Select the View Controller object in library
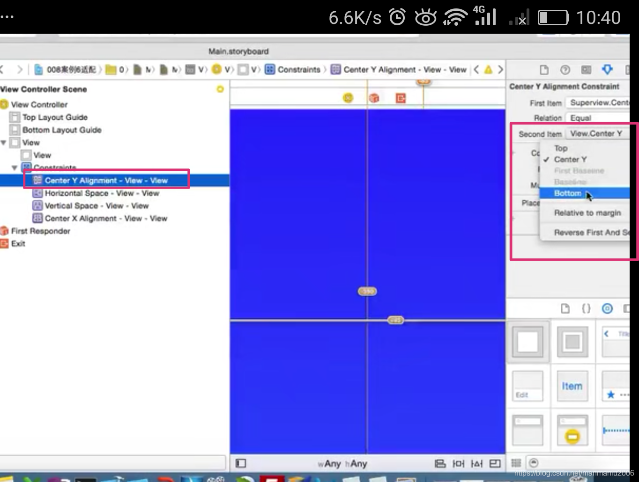This screenshot has height=482, width=639. 528,341
